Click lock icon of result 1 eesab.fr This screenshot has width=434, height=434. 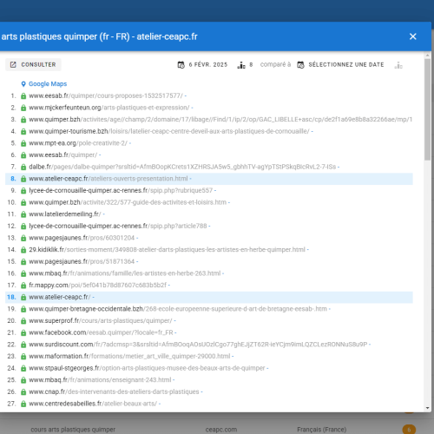(x=23, y=96)
